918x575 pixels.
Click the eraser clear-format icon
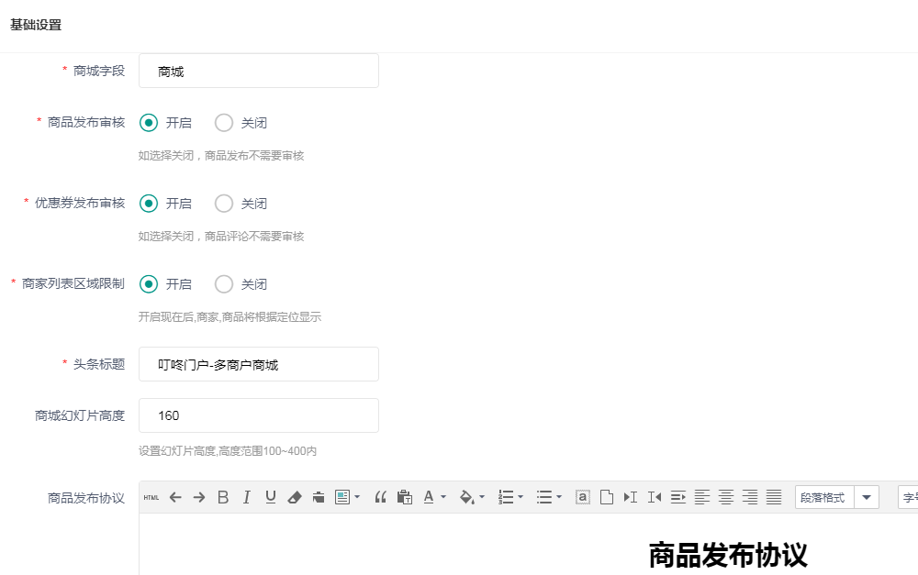(x=295, y=497)
